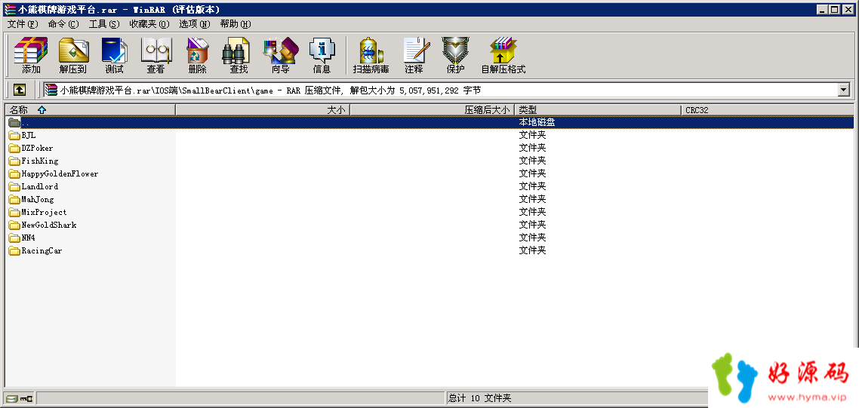Expand the address path dropdown arrow

(x=844, y=90)
